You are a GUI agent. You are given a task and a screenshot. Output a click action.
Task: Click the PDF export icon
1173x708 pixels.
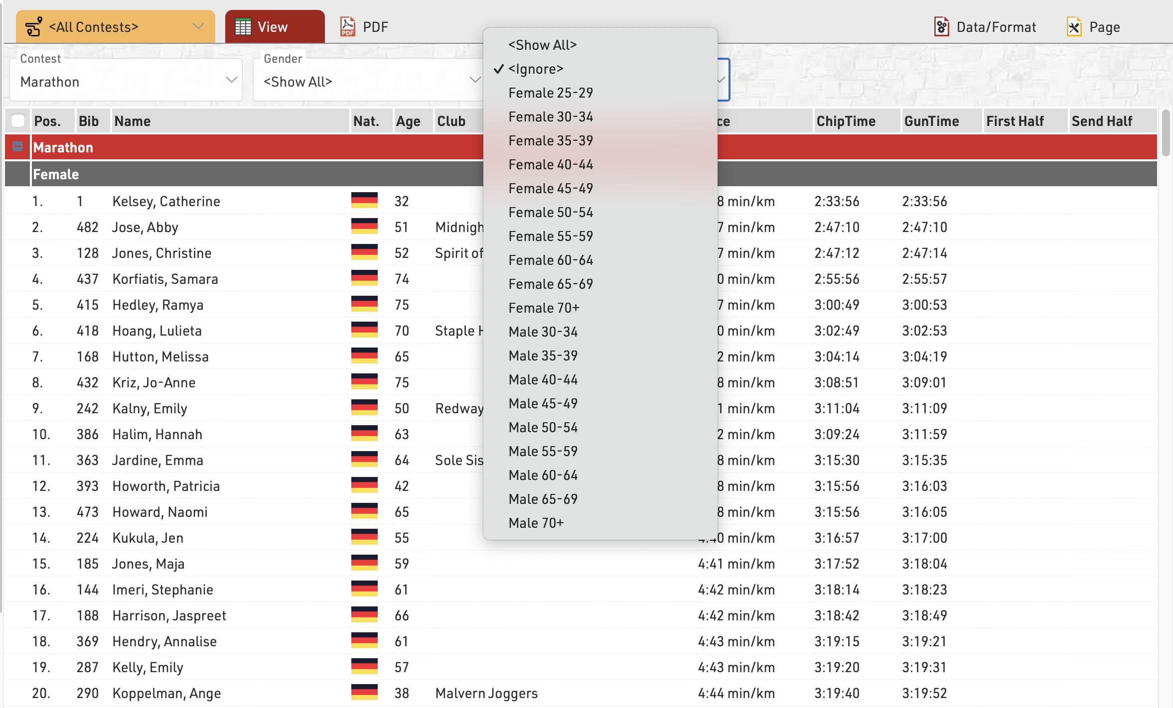(x=347, y=27)
